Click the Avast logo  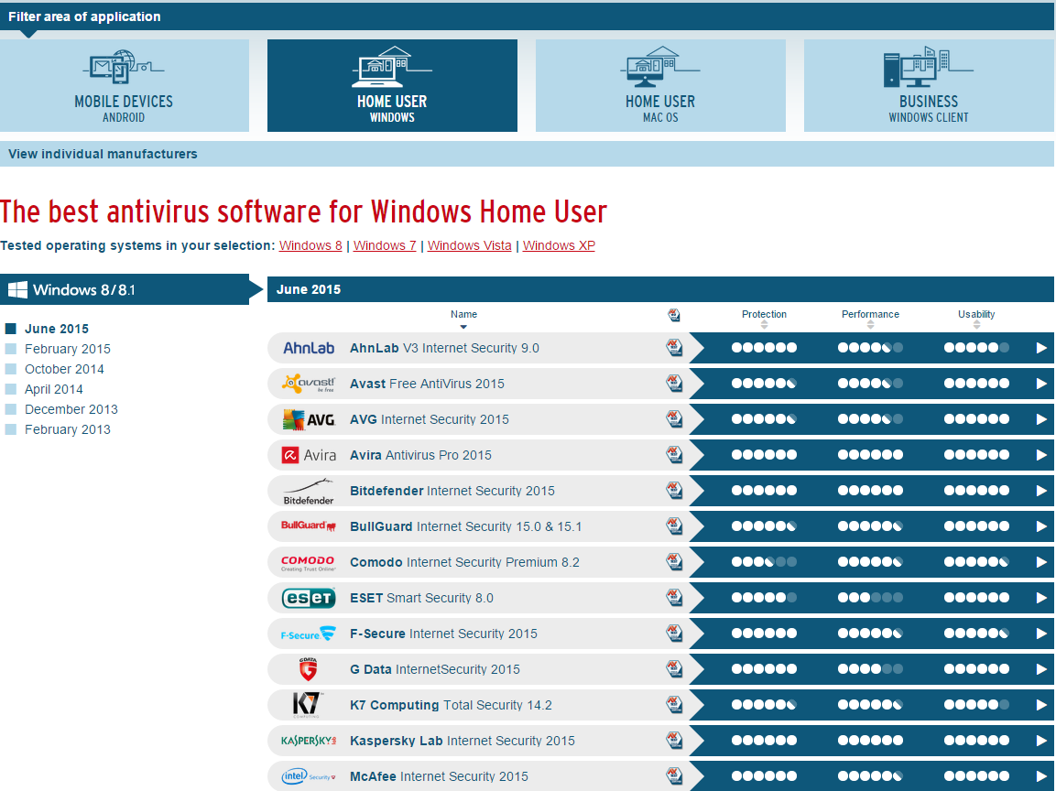click(309, 384)
